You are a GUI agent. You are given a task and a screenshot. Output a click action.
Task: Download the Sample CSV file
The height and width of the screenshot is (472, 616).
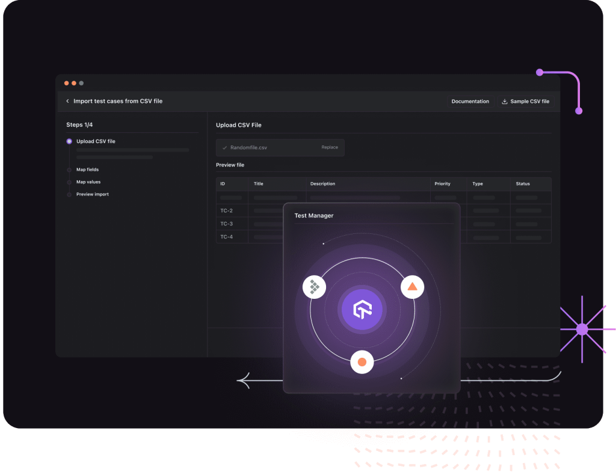[526, 101]
